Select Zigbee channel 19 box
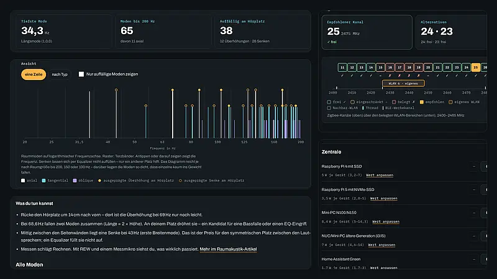Viewport: 497px width, 279px height. 418,68
